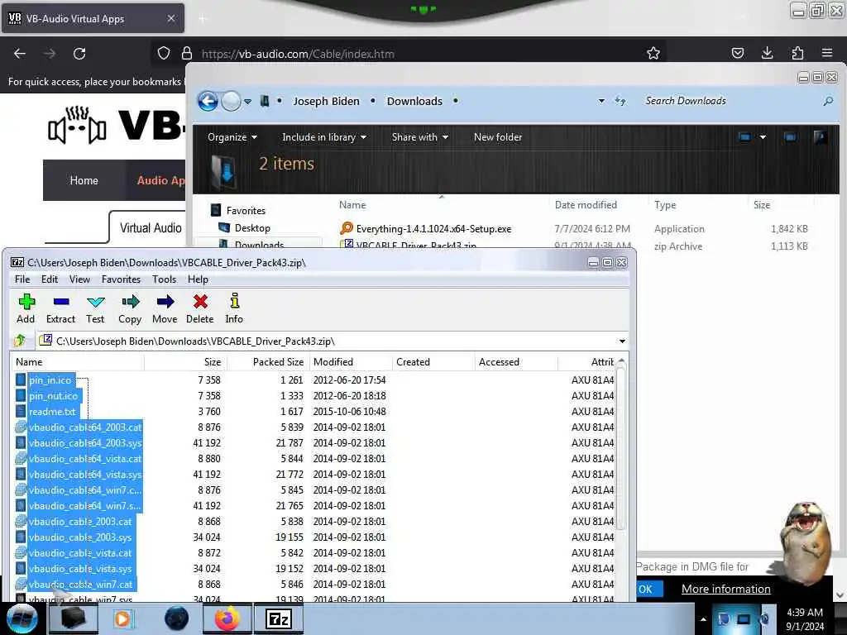This screenshot has width=847, height=635.
Task: Click the Move arrow icon in 7-Zip
Action: 165,308
